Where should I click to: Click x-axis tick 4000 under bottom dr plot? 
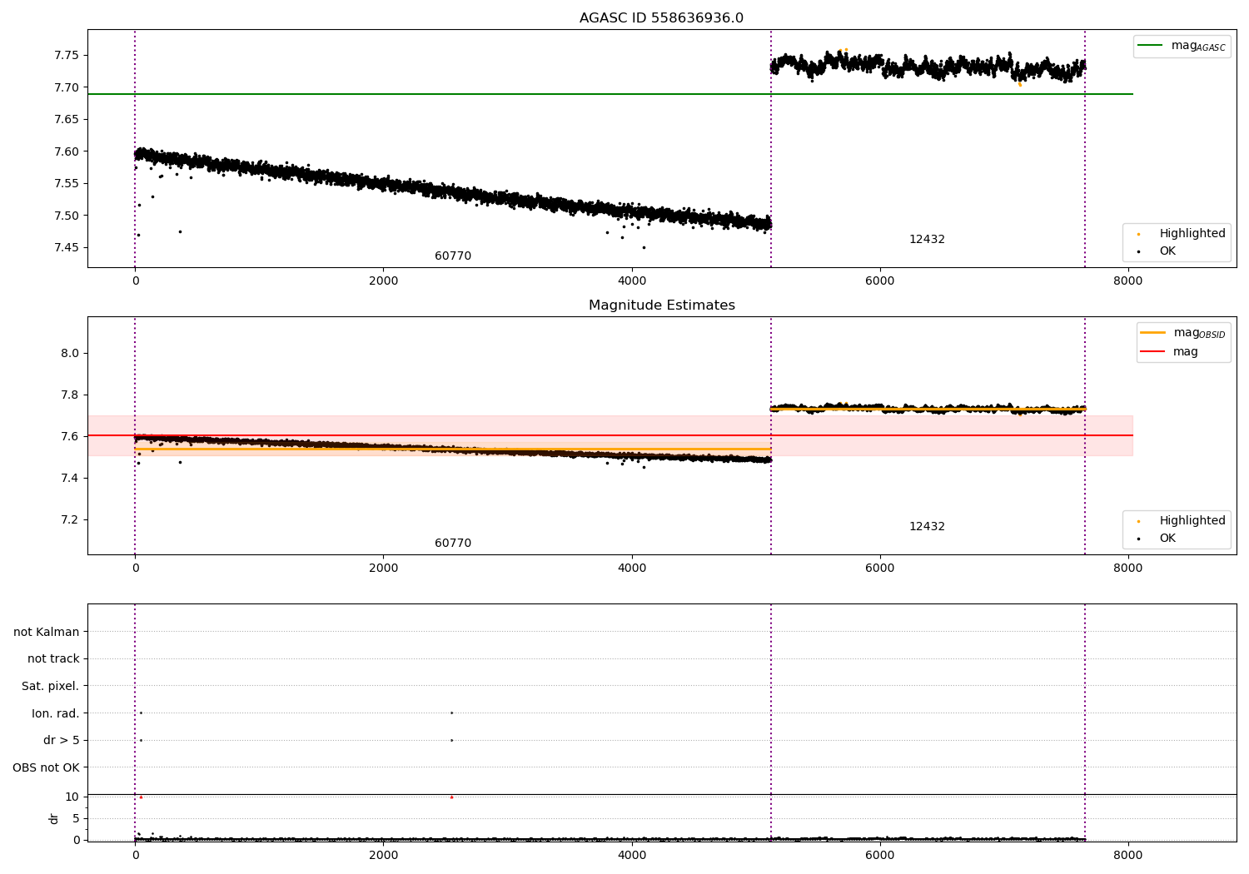tap(632, 856)
